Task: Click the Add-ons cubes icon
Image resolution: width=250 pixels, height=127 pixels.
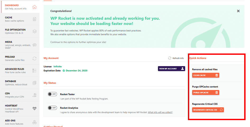Action: (x=34, y=122)
